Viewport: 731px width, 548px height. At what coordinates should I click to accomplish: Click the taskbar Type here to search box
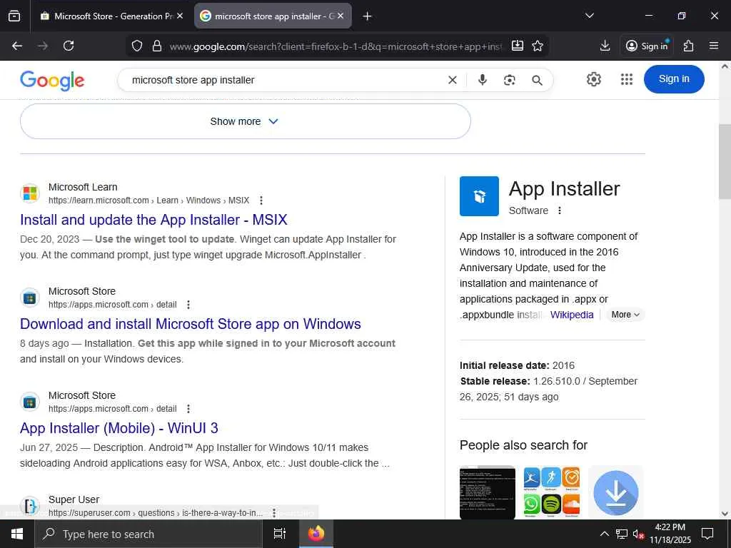click(x=148, y=534)
